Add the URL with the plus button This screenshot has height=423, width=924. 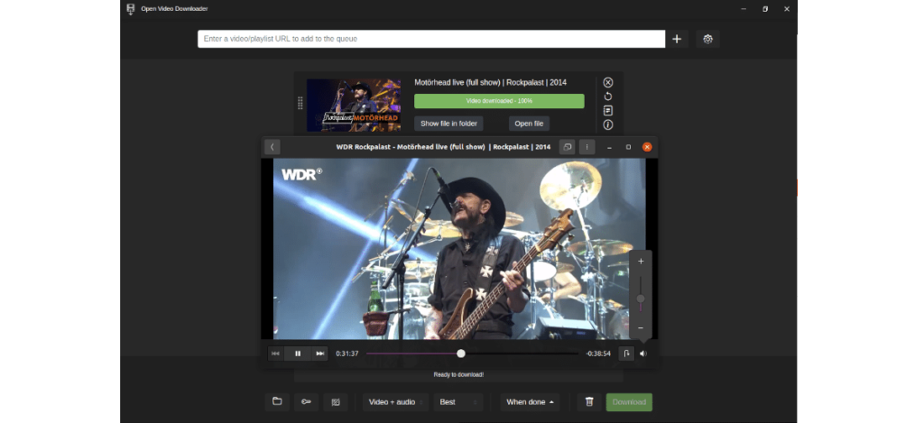[677, 39]
